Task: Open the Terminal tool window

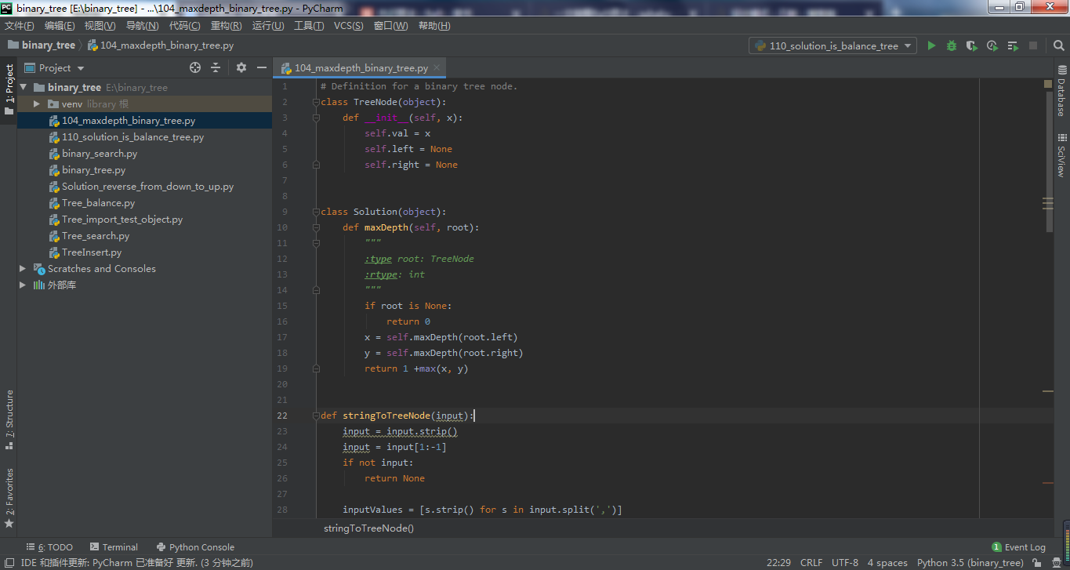Action: tap(114, 547)
